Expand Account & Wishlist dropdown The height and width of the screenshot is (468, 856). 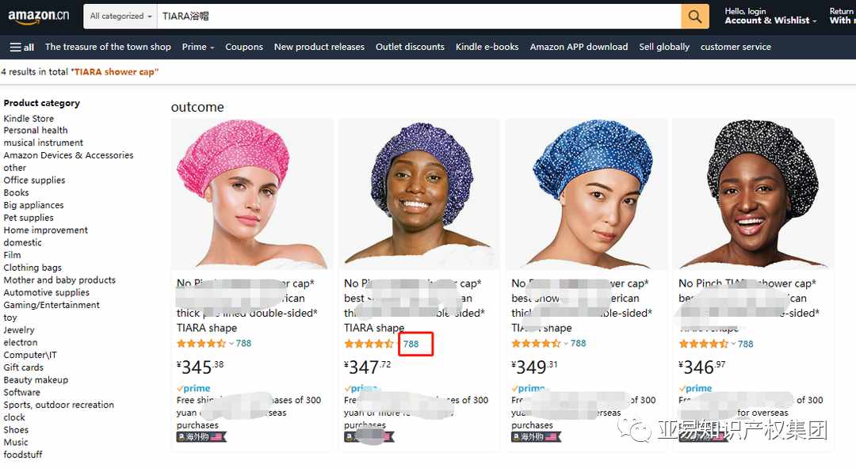tap(770, 20)
